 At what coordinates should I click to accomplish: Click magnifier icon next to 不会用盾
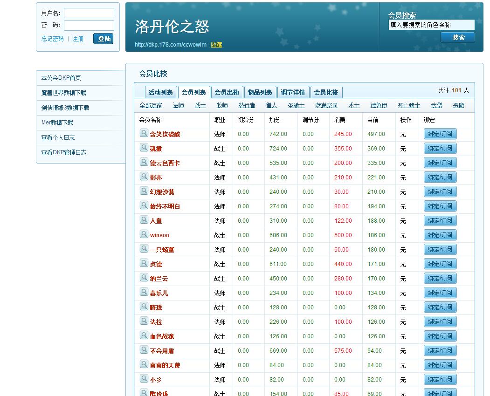(x=144, y=350)
